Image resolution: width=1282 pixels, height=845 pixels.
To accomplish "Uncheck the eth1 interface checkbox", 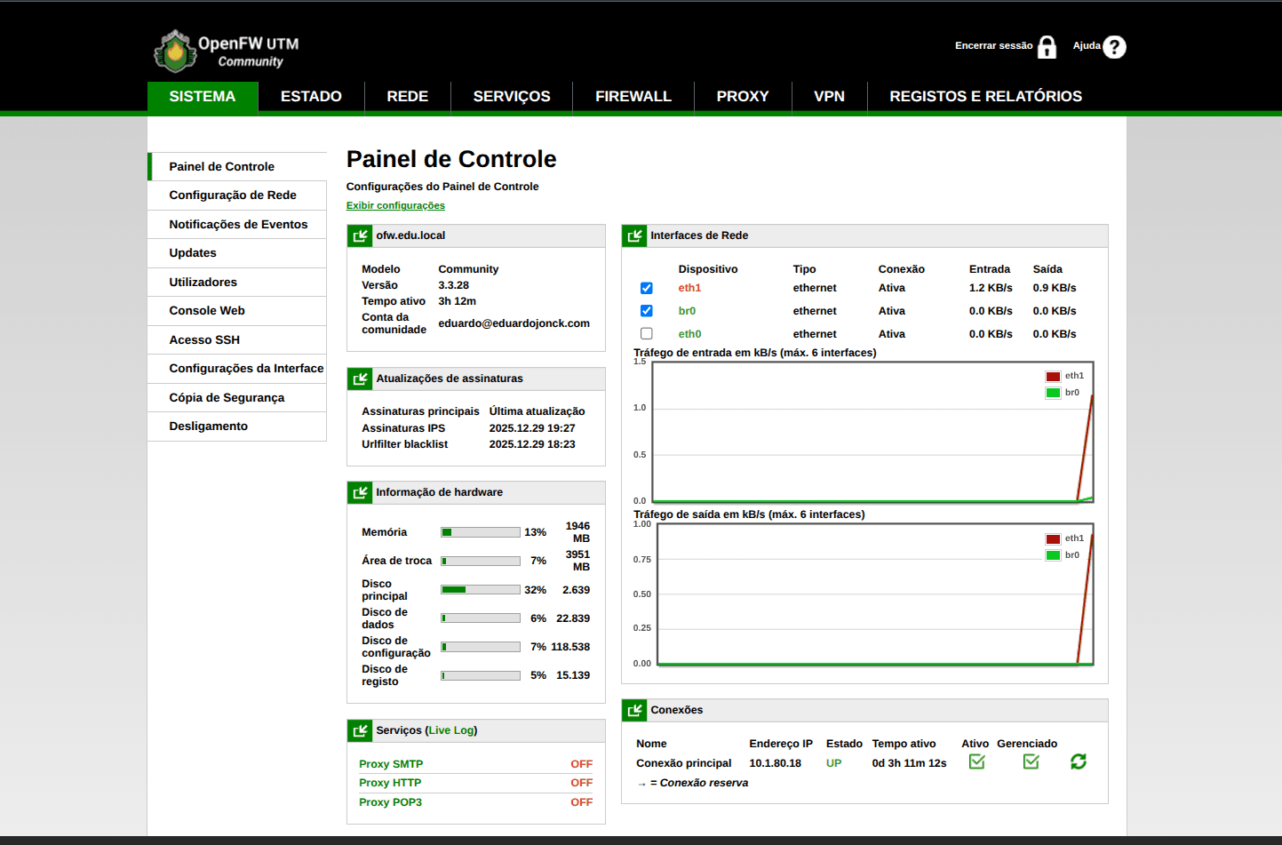I will pyautogui.click(x=646, y=288).
